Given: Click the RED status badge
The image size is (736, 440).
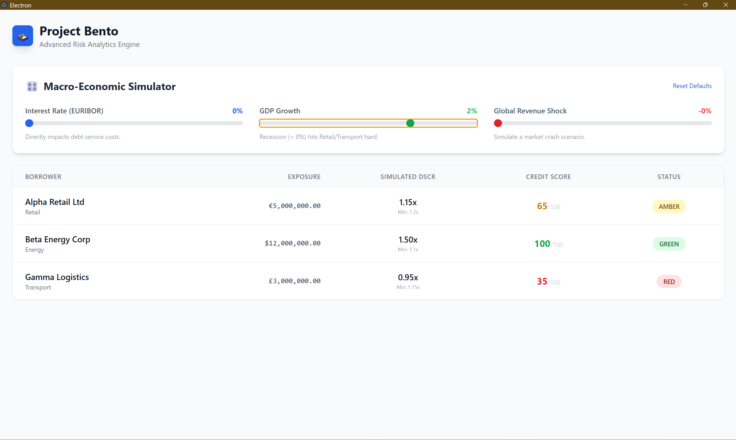Looking at the screenshot, I should click(x=669, y=282).
